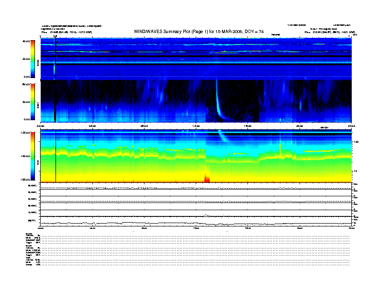Viewport: 379px width, 293px height.
Task: Click the 30.00 label on RAD1 scale
Action: [26, 102]
